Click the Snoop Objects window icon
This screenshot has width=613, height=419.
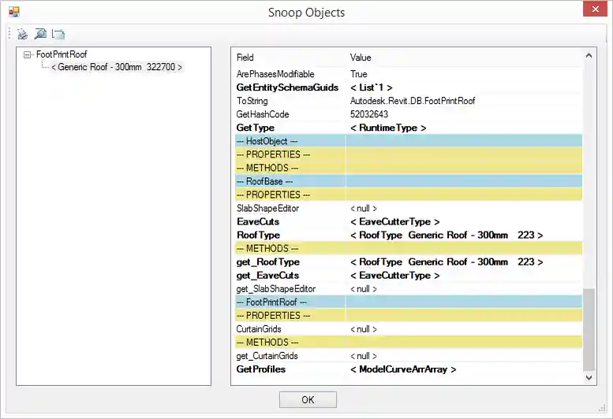click(x=13, y=12)
